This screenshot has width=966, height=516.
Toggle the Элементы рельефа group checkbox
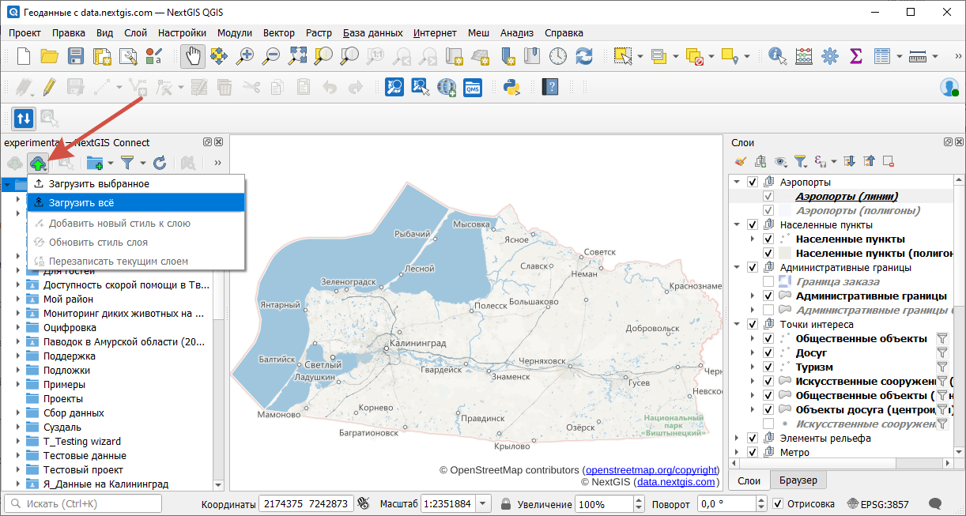coord(752,438)
